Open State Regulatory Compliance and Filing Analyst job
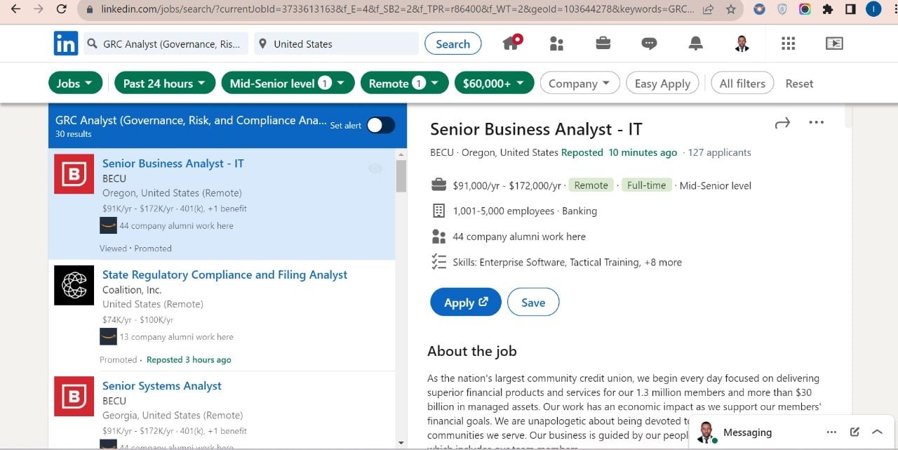 (224, 274)
